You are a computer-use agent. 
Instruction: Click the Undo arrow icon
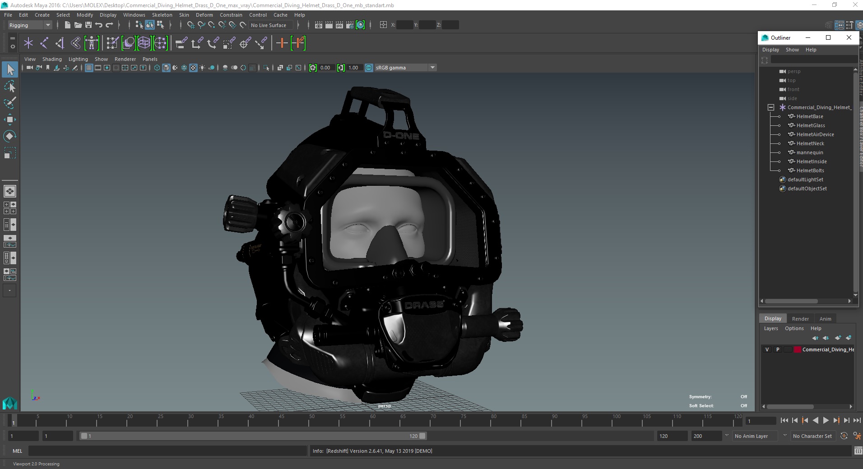(x=99, y=25)
